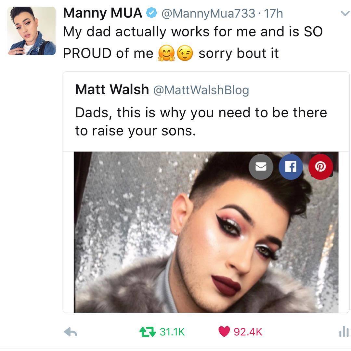Open the quoted tweet photo
The height and width of the screenshot is (351, 351).
(206, 232)
